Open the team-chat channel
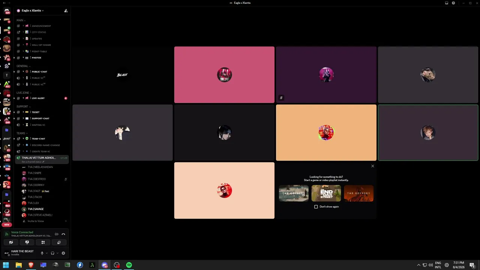The width and height of the screenshot is (480, 270). (x=41, y=139)
